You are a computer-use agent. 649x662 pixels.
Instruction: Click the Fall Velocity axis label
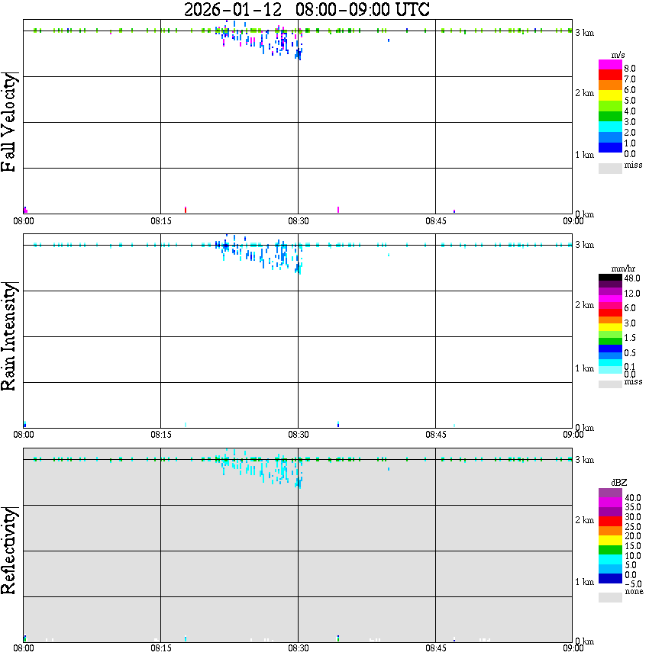tap(8, 122)
